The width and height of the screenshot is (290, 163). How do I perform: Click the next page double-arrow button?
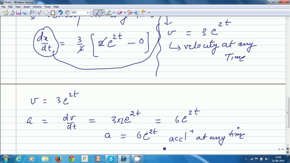tap(288, 152)
